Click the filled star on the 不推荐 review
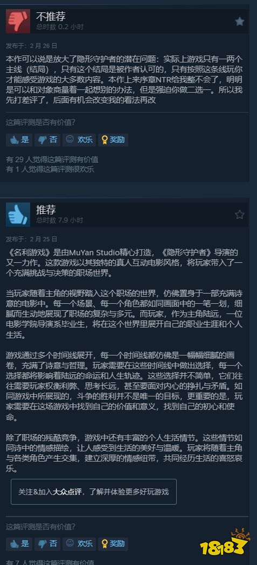257x565 pixels. coord(240,22)
